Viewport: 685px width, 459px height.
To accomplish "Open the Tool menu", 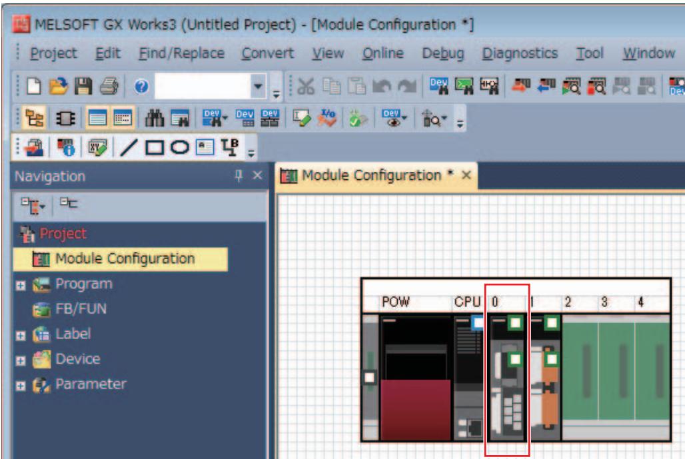I will click(x=590, y=53).
